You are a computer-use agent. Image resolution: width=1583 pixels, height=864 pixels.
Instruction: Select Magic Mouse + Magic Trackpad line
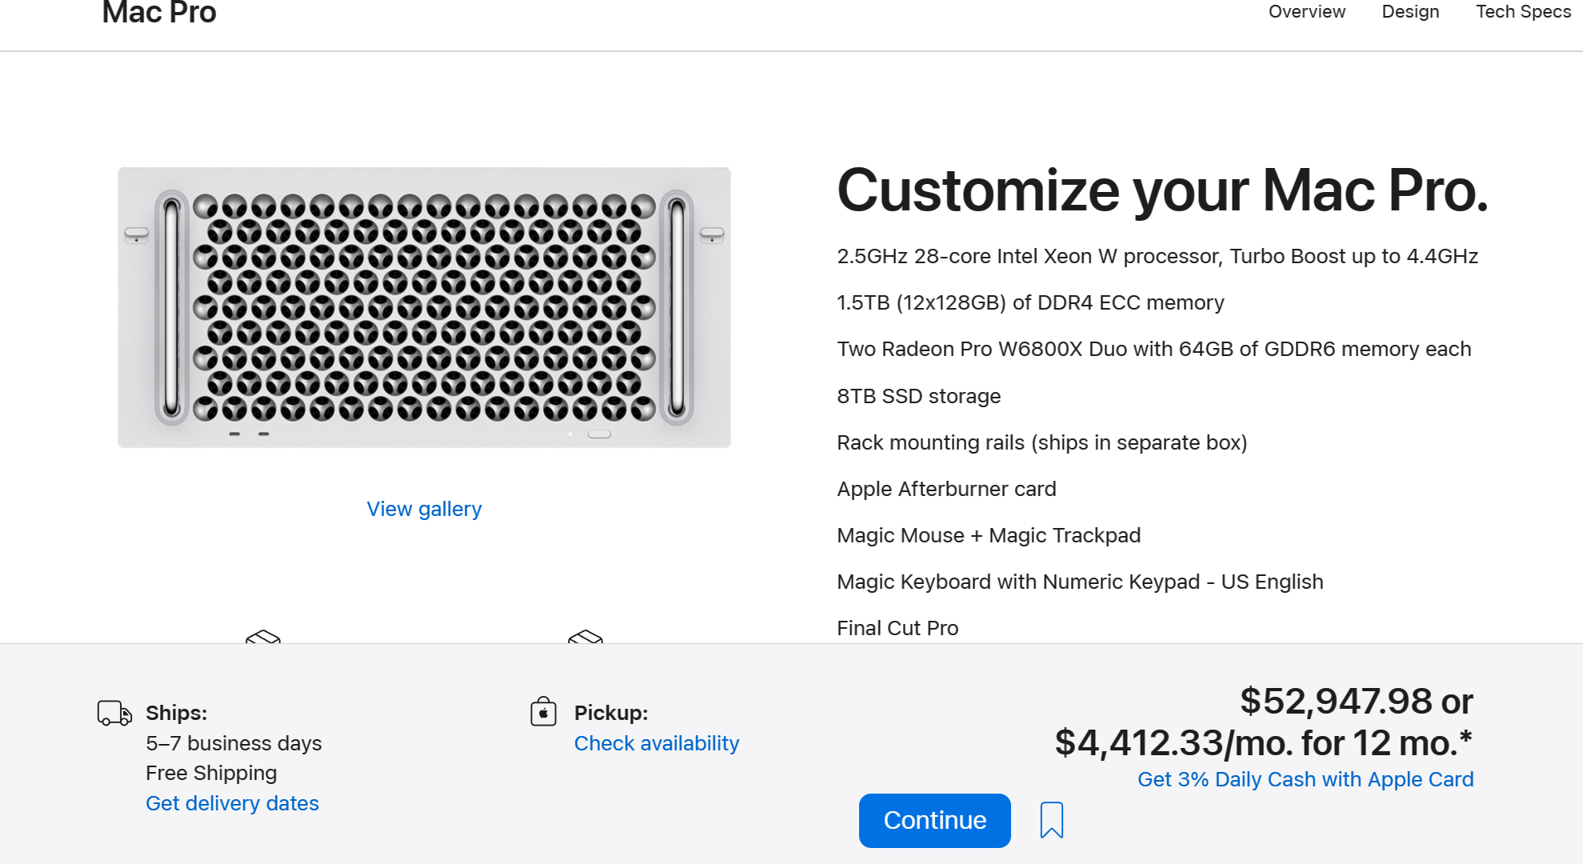pyautogui.click(x=989, y=535)
